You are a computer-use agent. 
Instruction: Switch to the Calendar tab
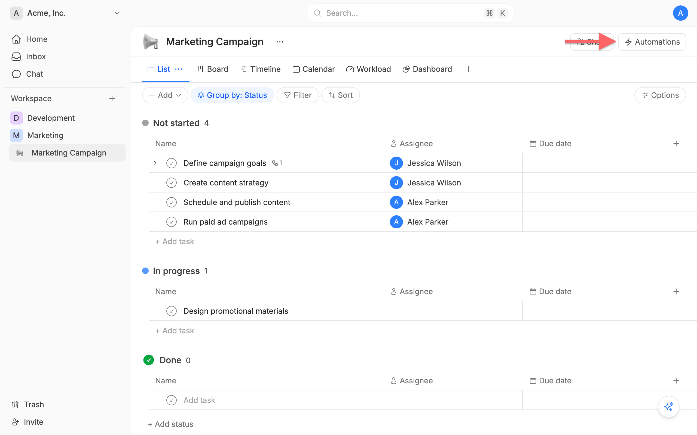point(314,69)
